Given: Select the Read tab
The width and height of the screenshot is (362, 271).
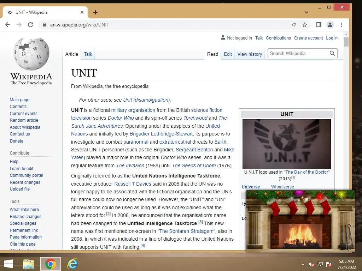Looking at the screenshot, I should [x=212, y=54].
